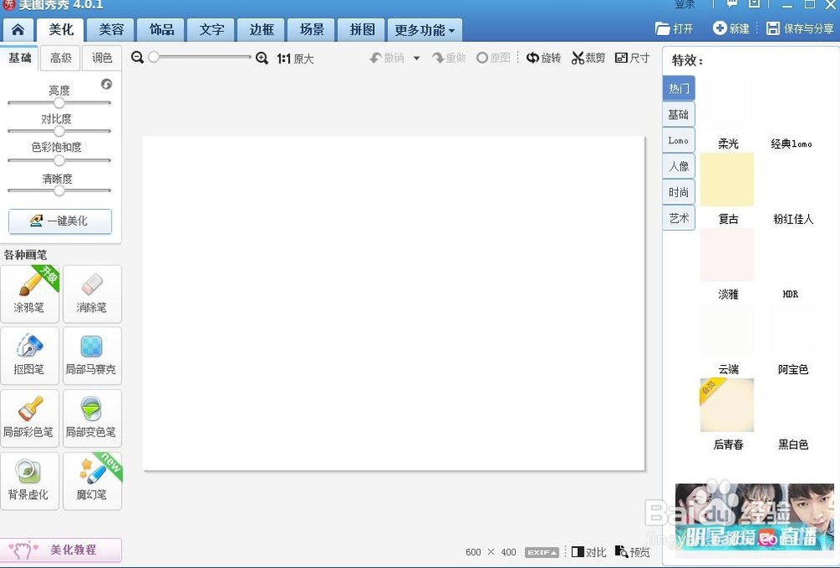
Task: Select the 魔幻笔 magic pen tool
Action: [x=92, y=480]
